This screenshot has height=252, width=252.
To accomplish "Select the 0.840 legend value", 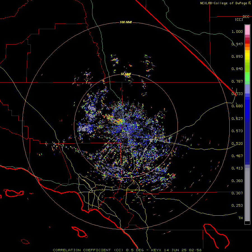I will tap(237, 69).
